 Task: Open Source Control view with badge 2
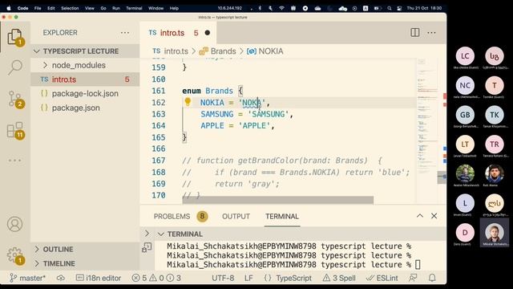[15, 99]
